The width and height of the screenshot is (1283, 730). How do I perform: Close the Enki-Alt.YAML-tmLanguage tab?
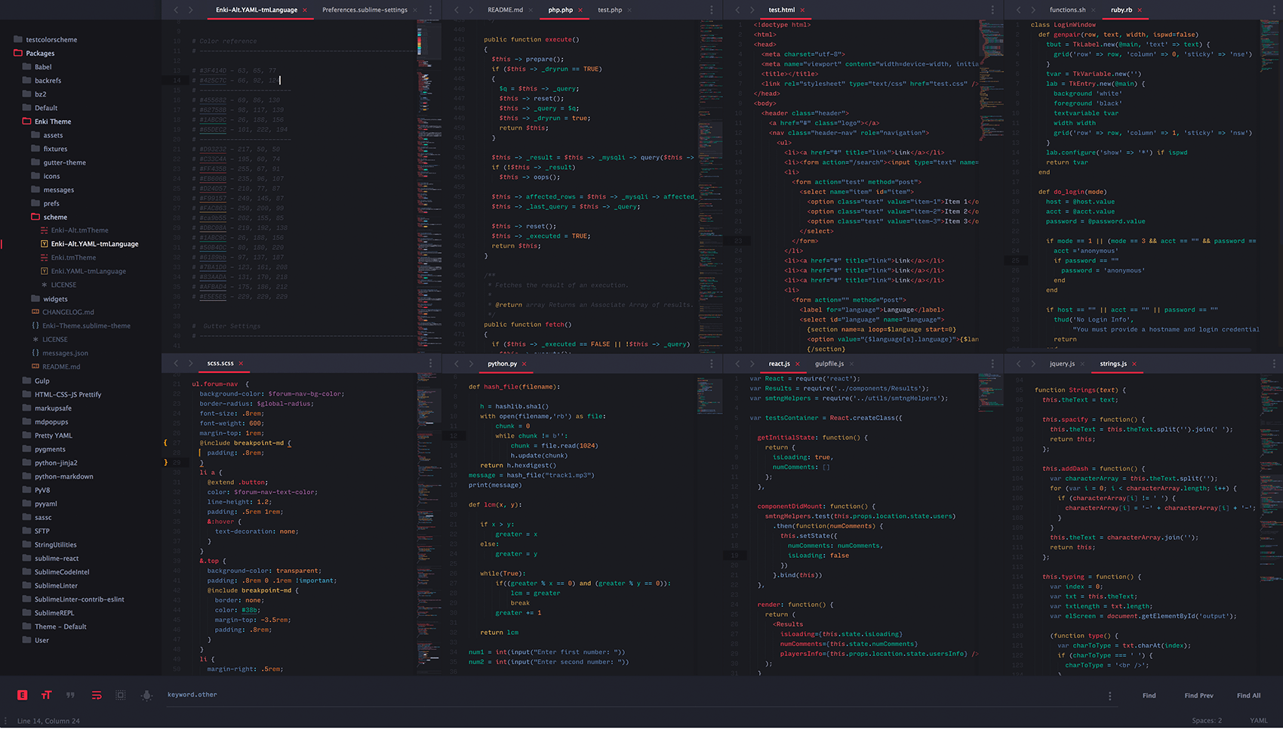click(305, 11)
